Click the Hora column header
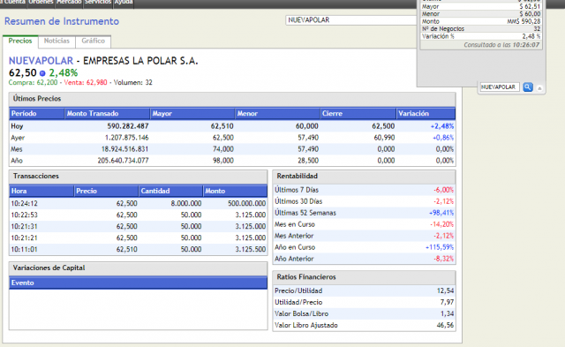Viewport: 565px width, 347px height. click(x=41, y=191)
